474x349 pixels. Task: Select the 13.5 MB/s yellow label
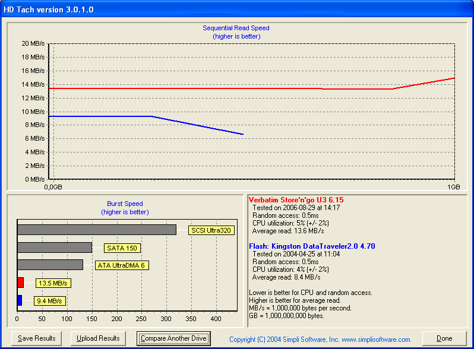[53, 283]
